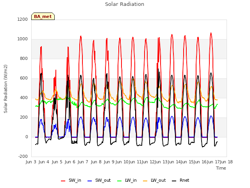
Task: Click the blue SW_out legend color marker
Action: [x=90, y=181]
